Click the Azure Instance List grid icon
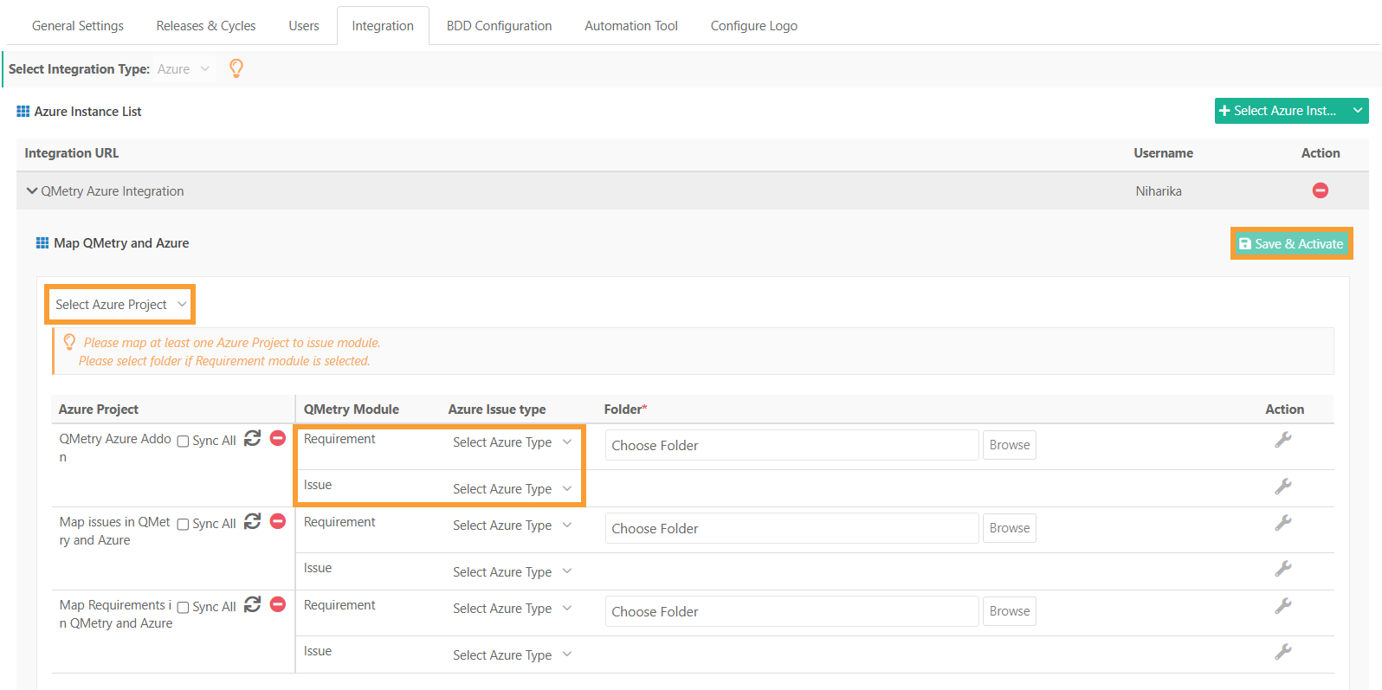1382x690 pixels. [x=23, y=112]
